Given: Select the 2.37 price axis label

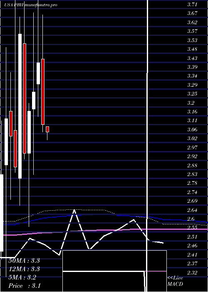Looking at the screenshot, I should 192,263.
